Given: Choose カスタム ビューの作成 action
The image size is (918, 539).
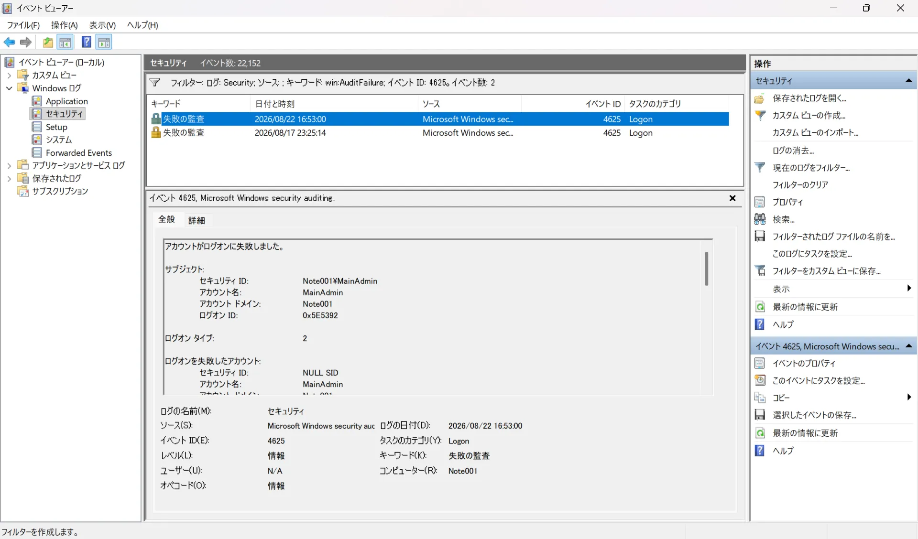Looking at the screenshot, I should (809, 116).
